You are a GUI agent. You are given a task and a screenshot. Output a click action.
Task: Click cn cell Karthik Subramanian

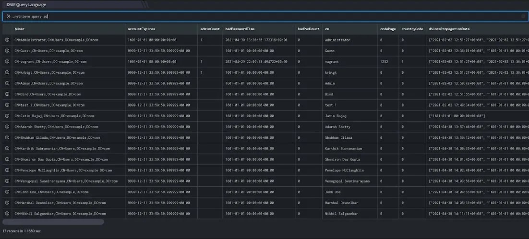pos(350,148)
